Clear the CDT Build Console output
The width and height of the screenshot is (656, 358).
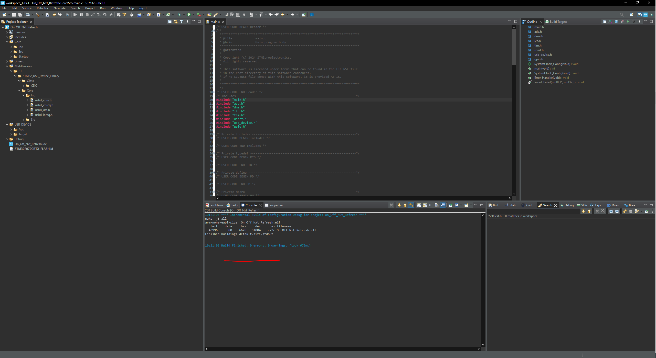436,205
